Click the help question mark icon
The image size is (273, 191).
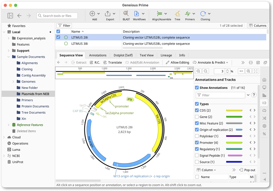pos(254,95)
